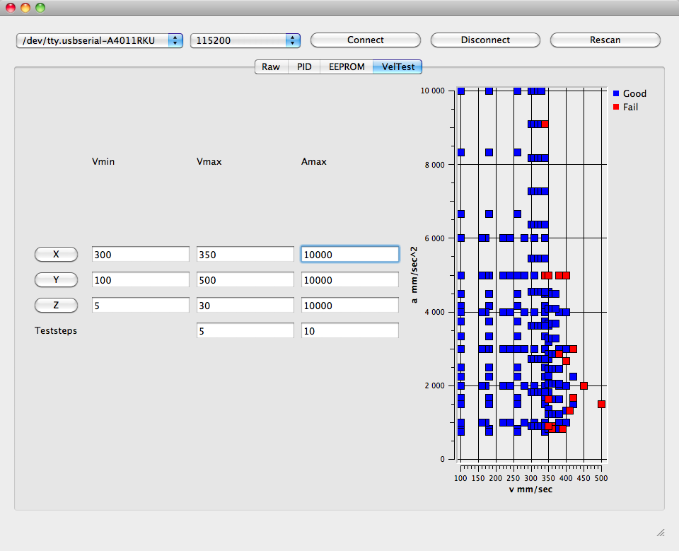Screen dimensions: 679x551
Task: Select the Teststeps field containing 10
Action: coord(349,330)
